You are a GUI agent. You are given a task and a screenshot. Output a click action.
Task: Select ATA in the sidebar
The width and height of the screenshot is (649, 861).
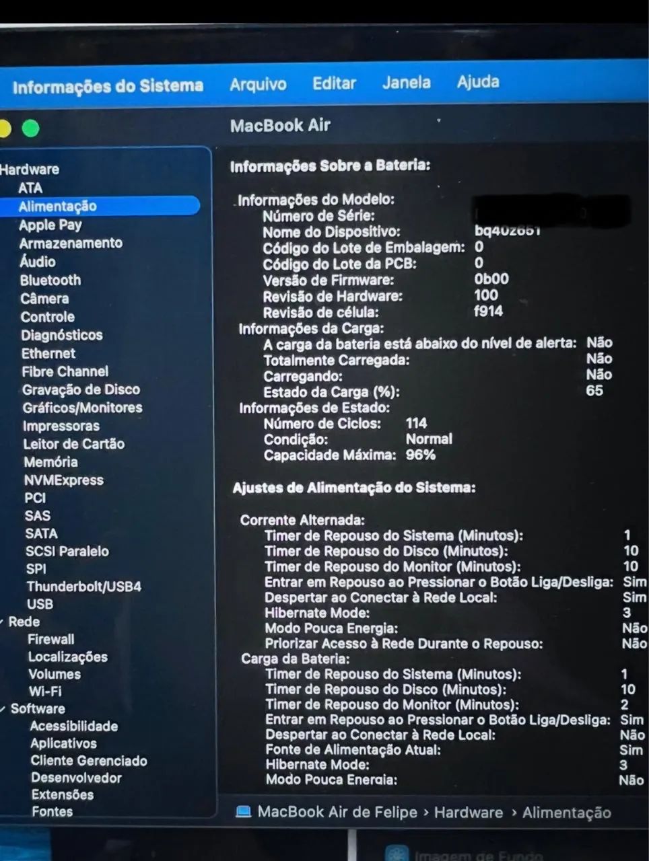pos(30,188)
